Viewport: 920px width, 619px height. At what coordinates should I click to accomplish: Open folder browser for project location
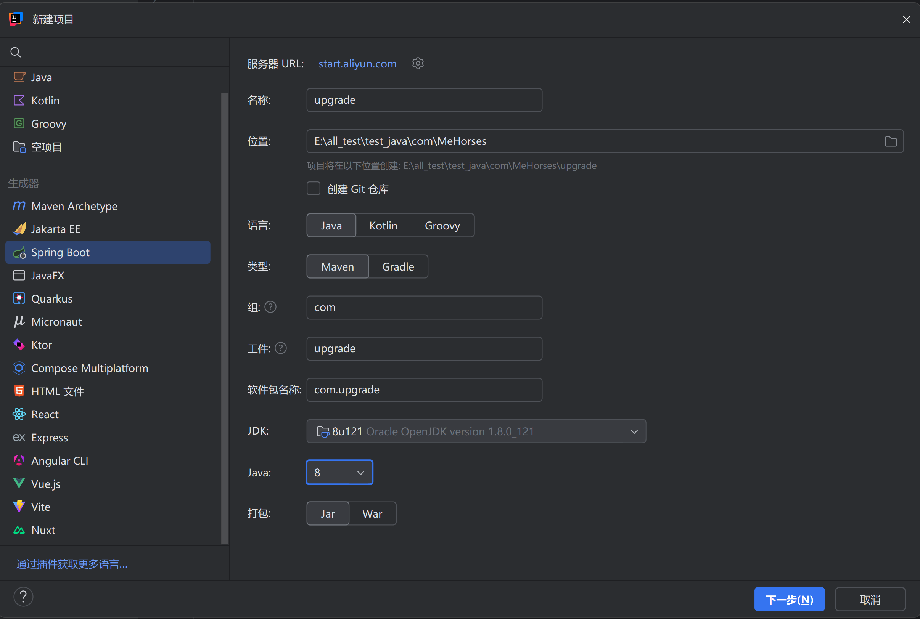(890, 141)
